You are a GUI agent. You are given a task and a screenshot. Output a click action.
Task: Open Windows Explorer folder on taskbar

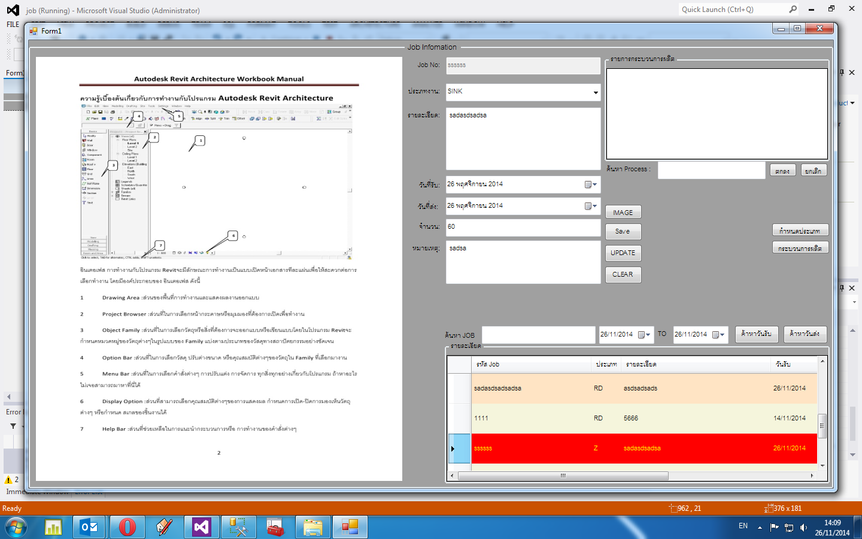coord(312,527)
